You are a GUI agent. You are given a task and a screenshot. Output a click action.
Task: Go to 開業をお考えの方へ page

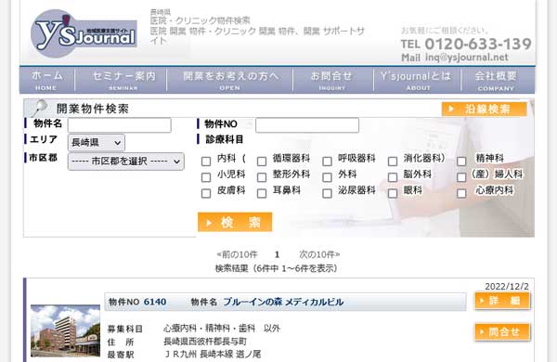tap(230, 80)
